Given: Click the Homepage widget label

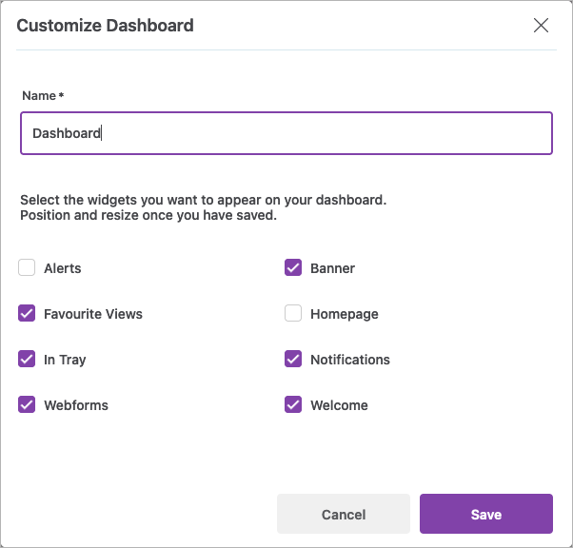Looking at the screenshot, I should tap(344, 314).
